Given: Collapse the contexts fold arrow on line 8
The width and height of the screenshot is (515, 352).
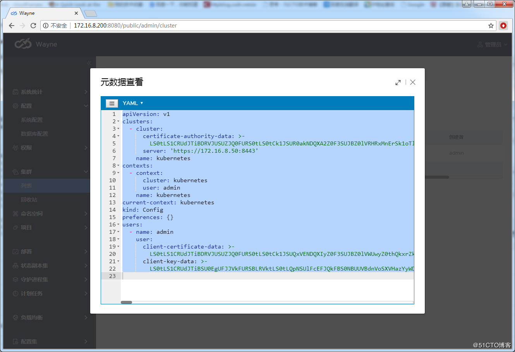Looking at the screenshot, I should (x=118, y=166).
